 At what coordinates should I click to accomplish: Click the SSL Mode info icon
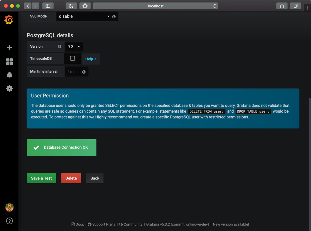114,17
